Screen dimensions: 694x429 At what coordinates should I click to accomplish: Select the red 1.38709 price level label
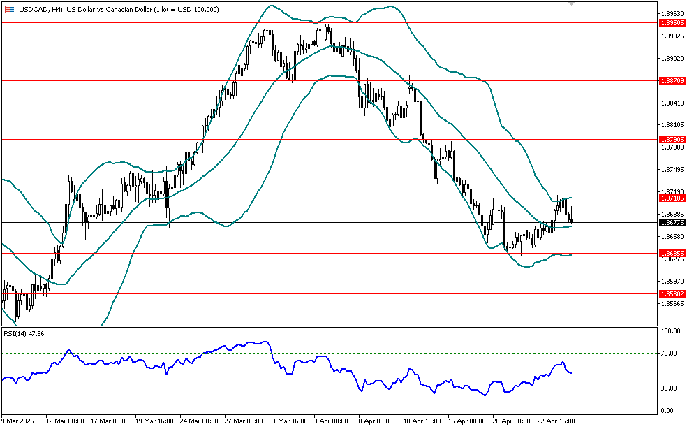coord(672,81)
